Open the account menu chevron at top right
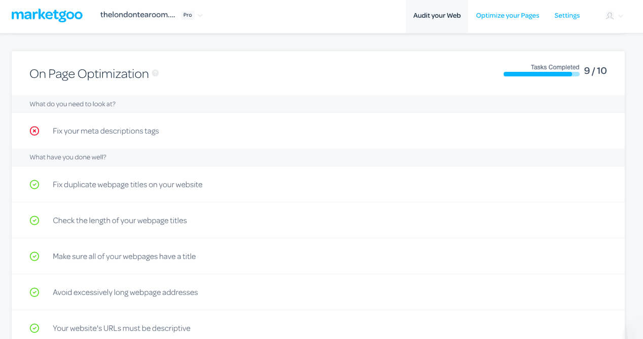643x339 pixels. tap(619, 16)
